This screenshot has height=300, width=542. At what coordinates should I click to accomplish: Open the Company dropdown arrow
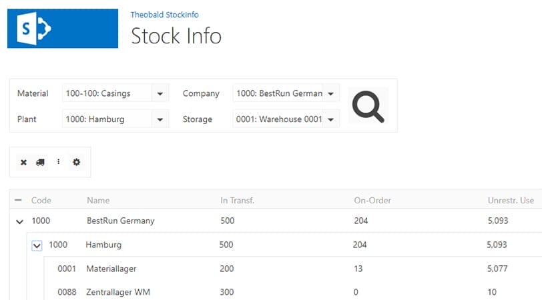331,93
